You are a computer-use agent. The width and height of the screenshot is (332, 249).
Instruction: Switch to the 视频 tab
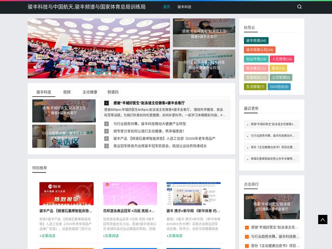pos(67,92)
